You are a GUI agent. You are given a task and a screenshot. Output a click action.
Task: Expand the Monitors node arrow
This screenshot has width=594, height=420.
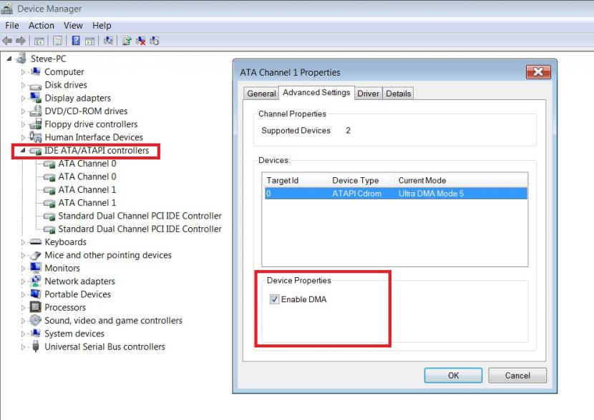coord(23,268)
